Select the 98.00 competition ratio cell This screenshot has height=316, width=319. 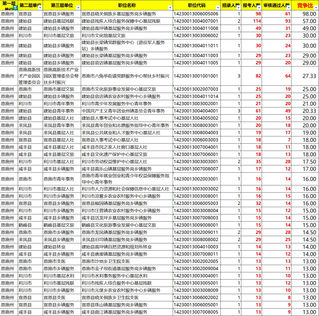[305, 14]
